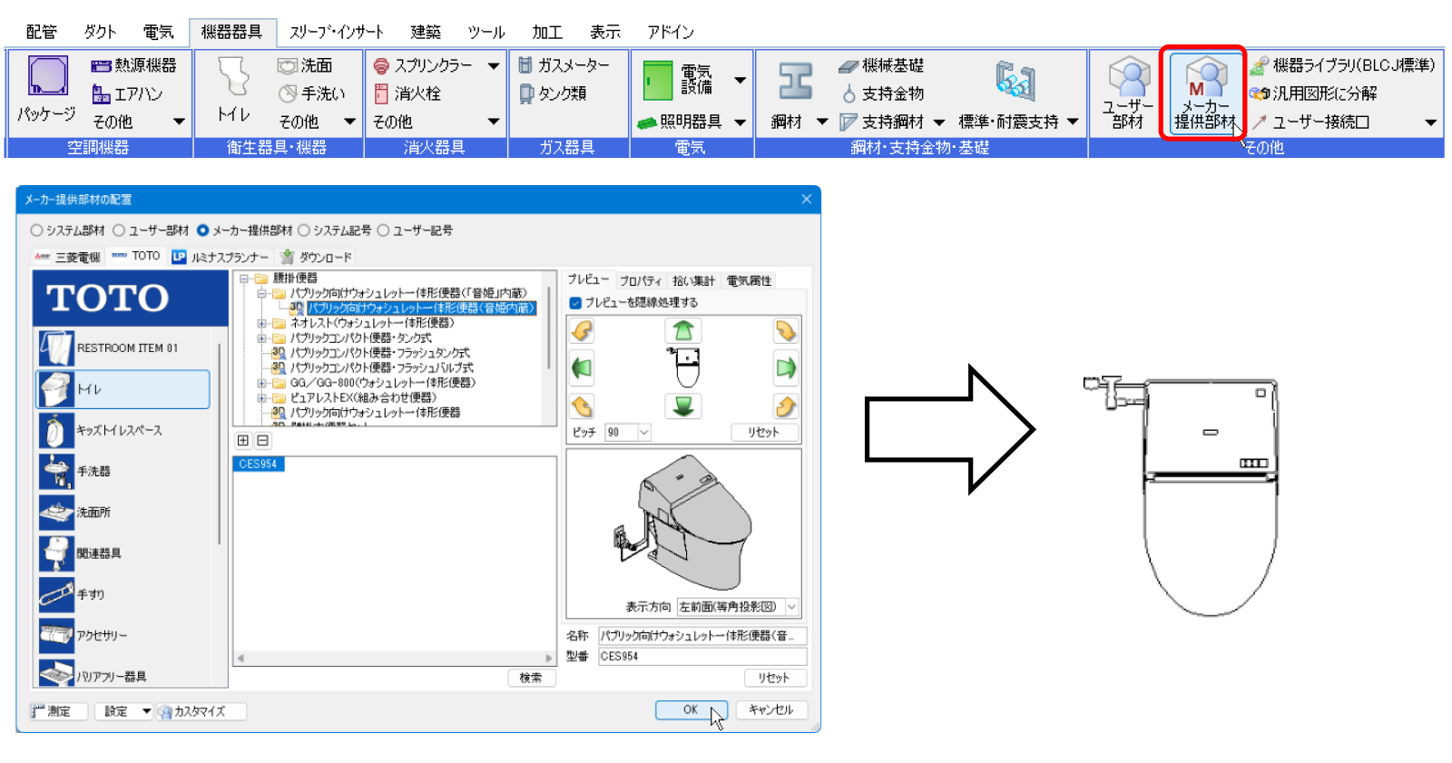The width and height of the screenshot is (1452, 763).
Task: Open the 電気 ribbon tab
Action: pyautogui.click(x=158, y=32)
